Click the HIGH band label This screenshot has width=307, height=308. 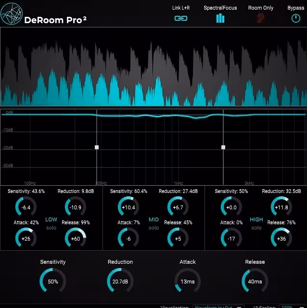256,219
